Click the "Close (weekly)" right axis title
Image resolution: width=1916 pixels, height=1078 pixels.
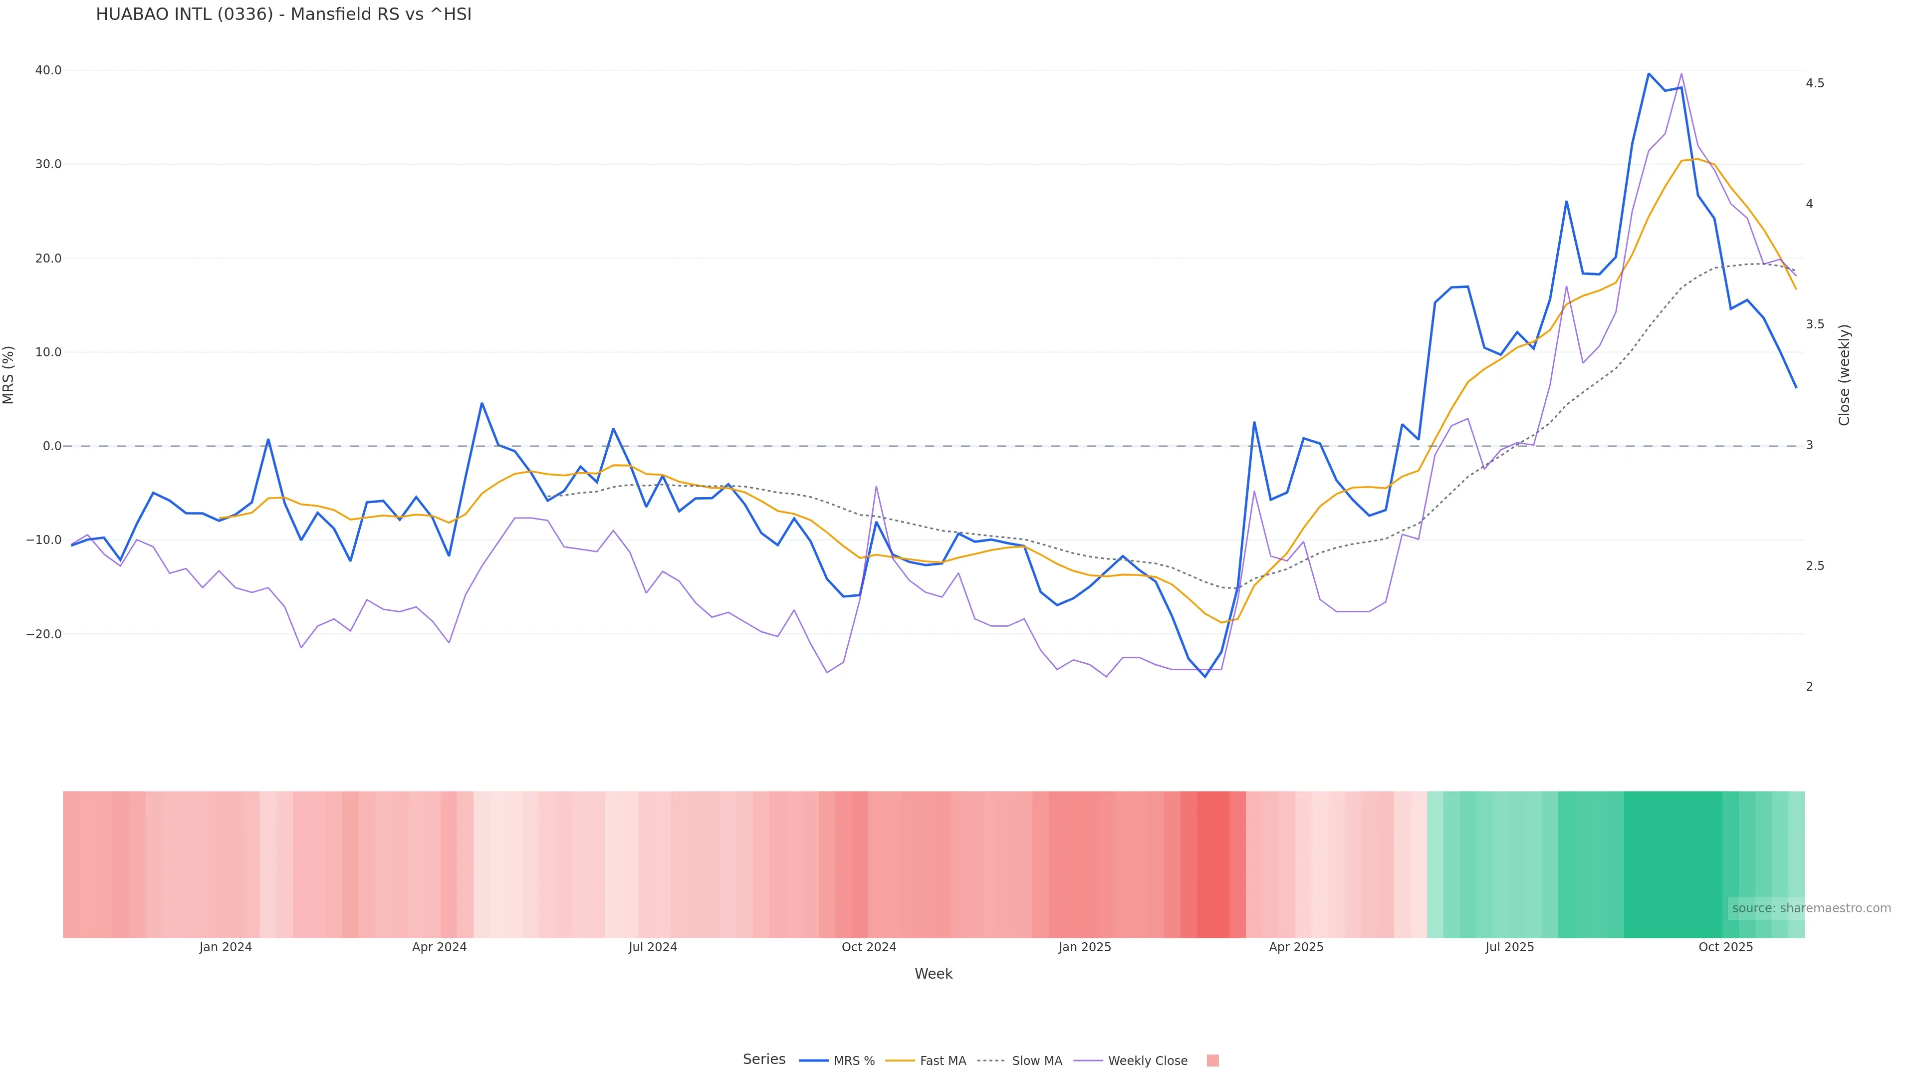(x=1844, y=375)
